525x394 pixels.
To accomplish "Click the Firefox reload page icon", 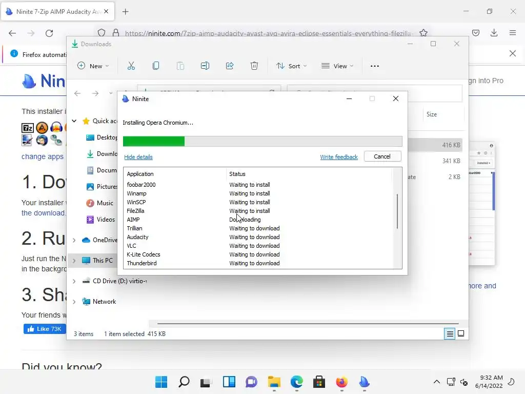I will click(49, 33).
